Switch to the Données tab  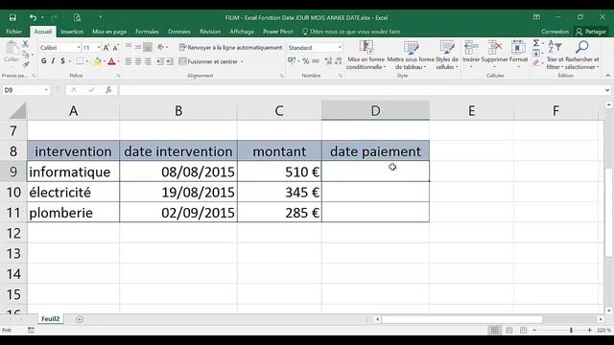(179, 32)
